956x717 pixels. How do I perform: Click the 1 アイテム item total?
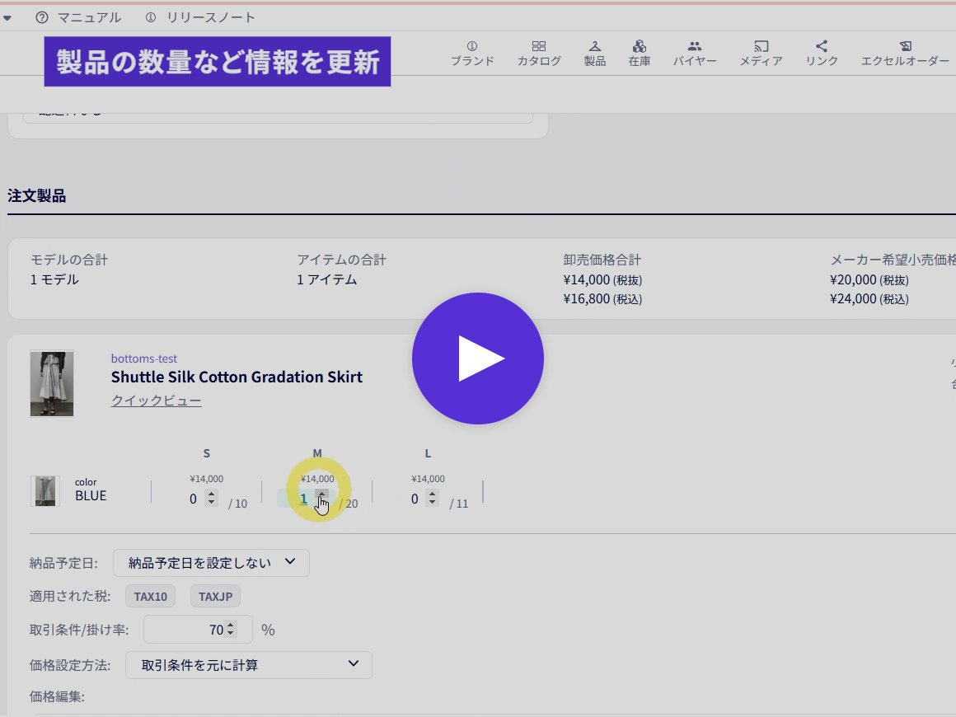(x=327, y=279)
